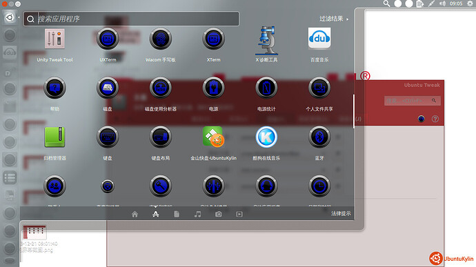Click the blue round icon in Ubuntu Tweak
476x267 pixels.
[x=421, y=119]
